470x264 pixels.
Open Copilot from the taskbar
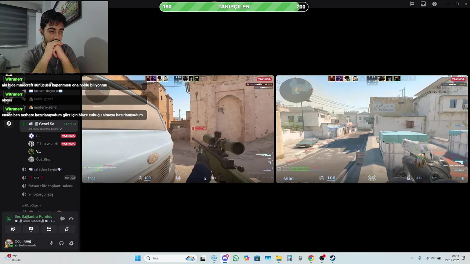246,258
